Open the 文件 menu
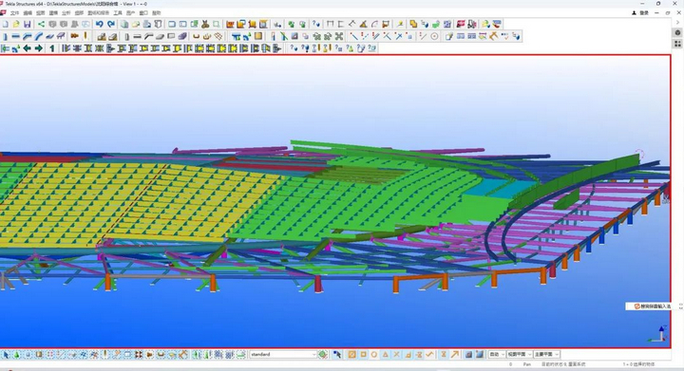 tap(14, 13)
